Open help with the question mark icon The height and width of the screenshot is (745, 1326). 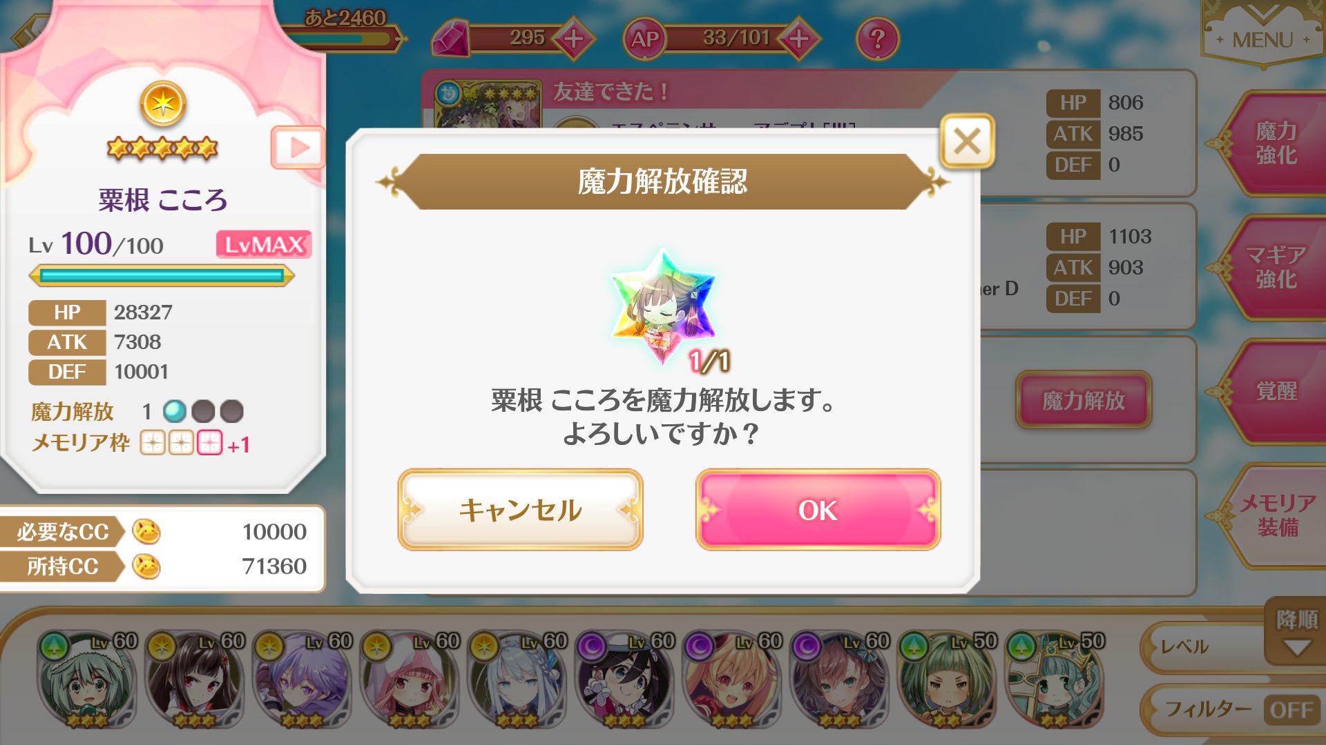pos(877,38)
